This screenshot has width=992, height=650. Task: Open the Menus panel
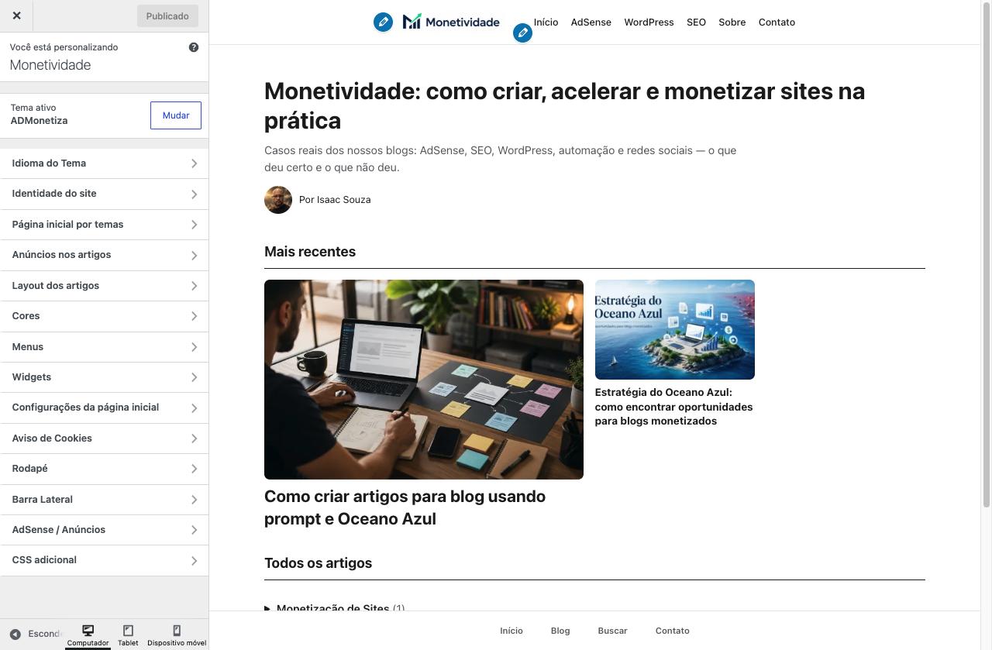coord(104,347)
